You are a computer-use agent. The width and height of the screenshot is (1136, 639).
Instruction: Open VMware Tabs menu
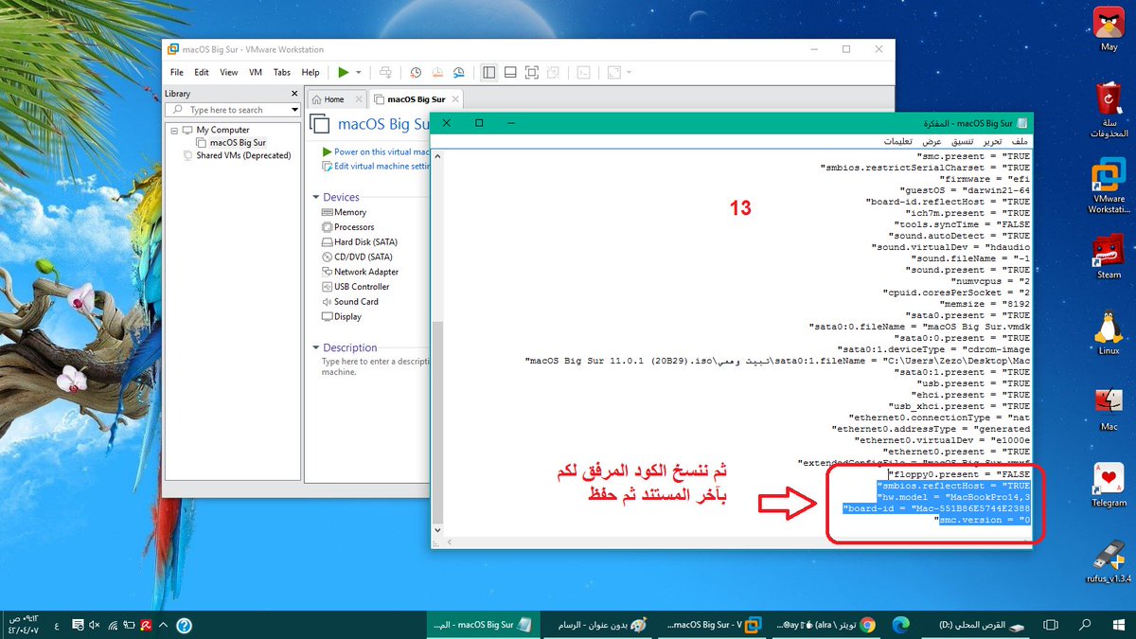tap(282, 72)
